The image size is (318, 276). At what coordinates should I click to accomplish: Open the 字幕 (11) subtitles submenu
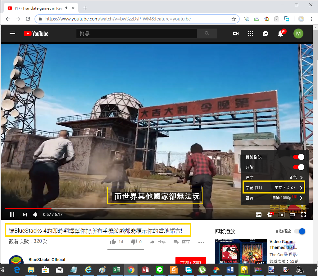coord(275,188)
